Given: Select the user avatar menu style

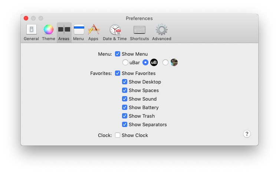Looking at the screenshot, I should 165,62.
